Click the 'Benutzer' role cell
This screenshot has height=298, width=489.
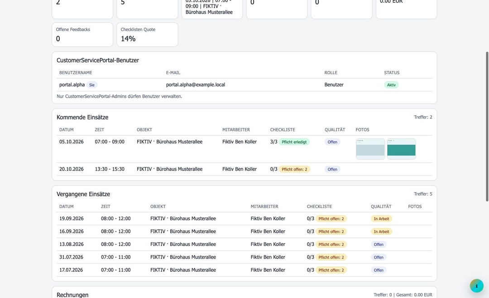click(x=334, y=85)
